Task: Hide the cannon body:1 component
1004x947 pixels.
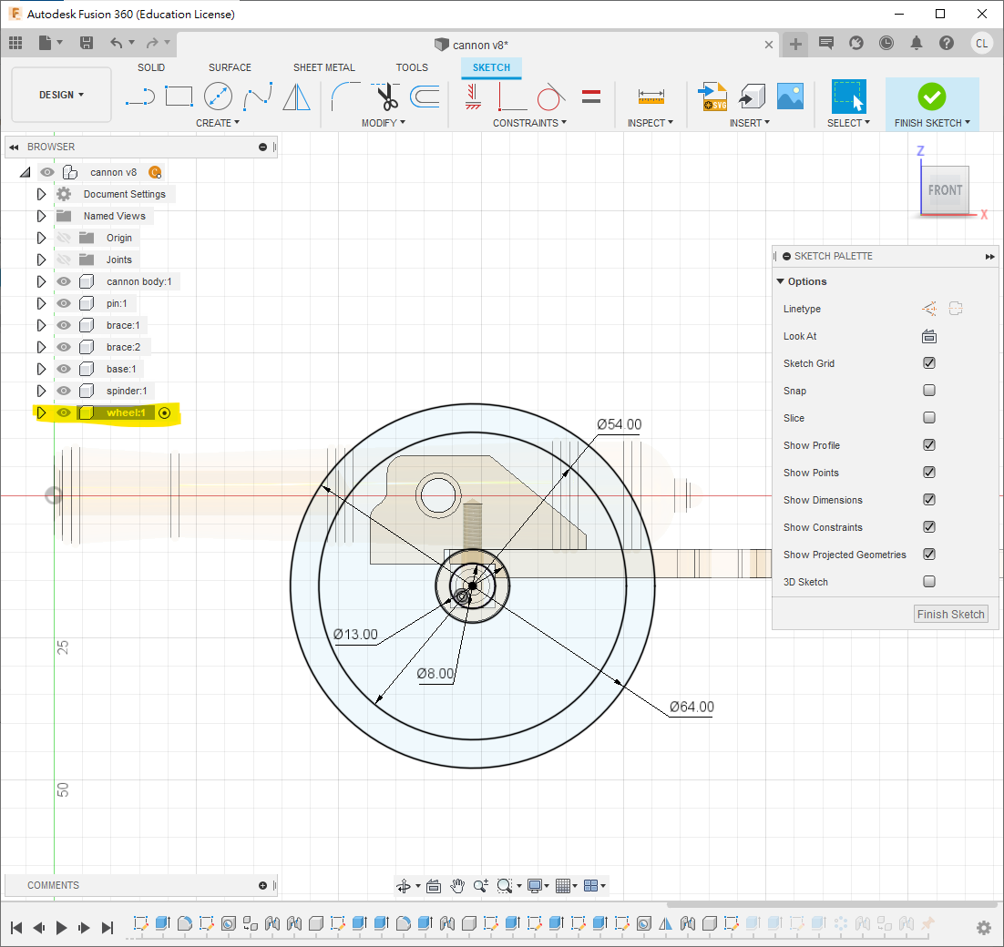Action: (x=64, y=281)
